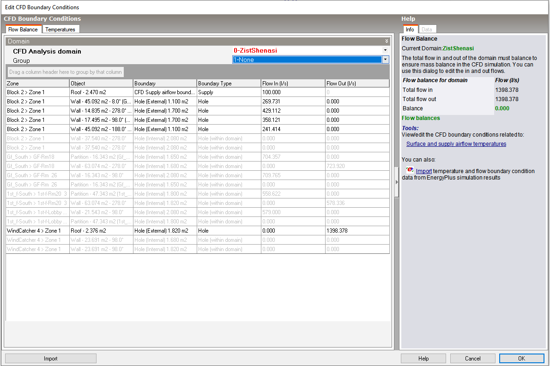This screenshot has height=366, width=550.
Task: Click the green Flow balances heading
Action: 421,118
